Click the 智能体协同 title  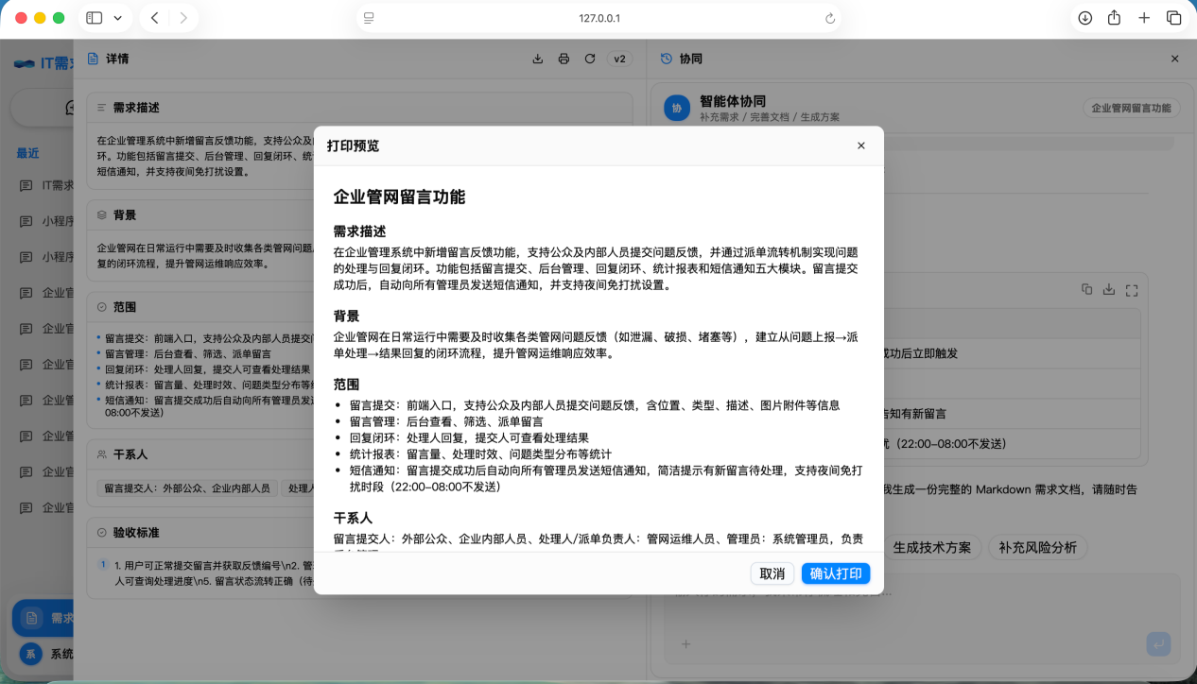pos(733,101)
